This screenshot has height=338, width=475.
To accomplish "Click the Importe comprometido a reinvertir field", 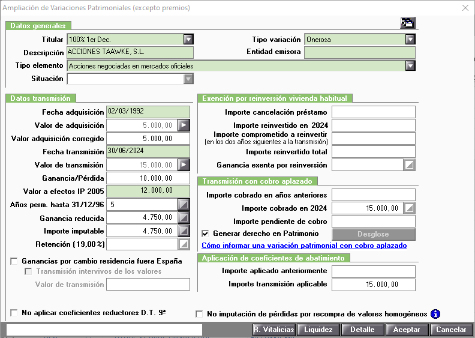I will [374, 139].
